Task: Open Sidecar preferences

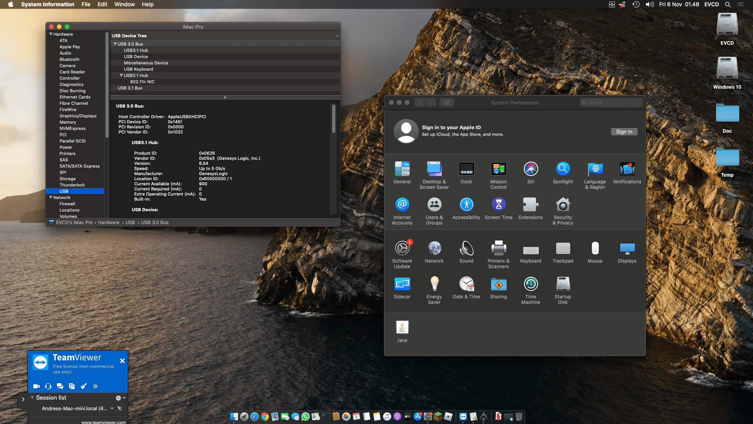Action: tap(402, 288)
